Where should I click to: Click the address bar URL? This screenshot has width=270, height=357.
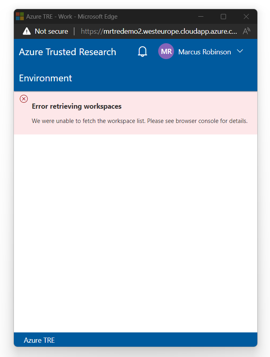pyautogui.click(x=159, y=31)
